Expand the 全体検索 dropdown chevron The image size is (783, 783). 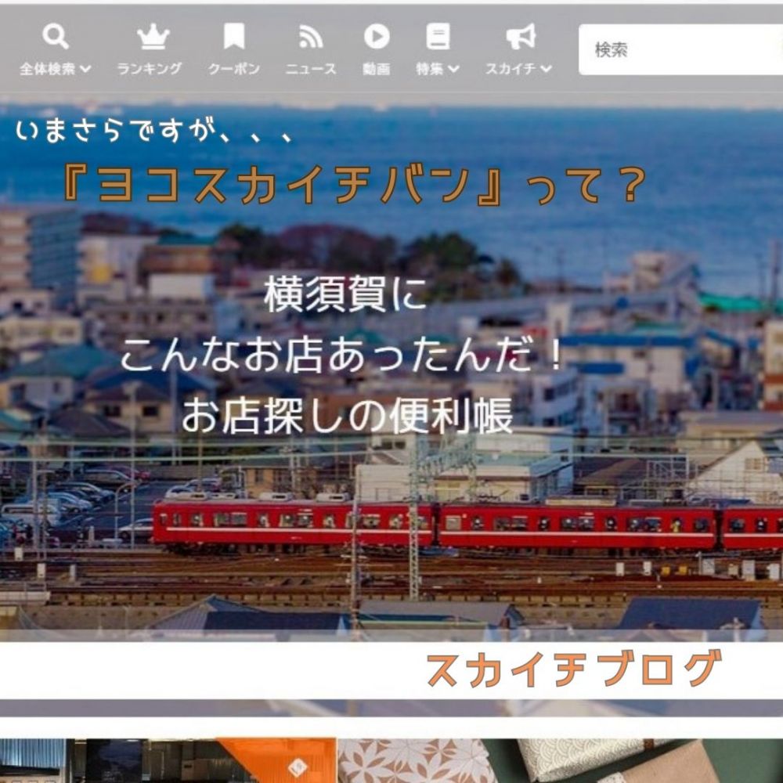click(x=85, y=69)
